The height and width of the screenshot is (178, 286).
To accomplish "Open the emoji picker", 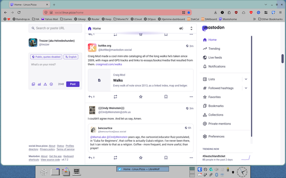I will (51, 84).
